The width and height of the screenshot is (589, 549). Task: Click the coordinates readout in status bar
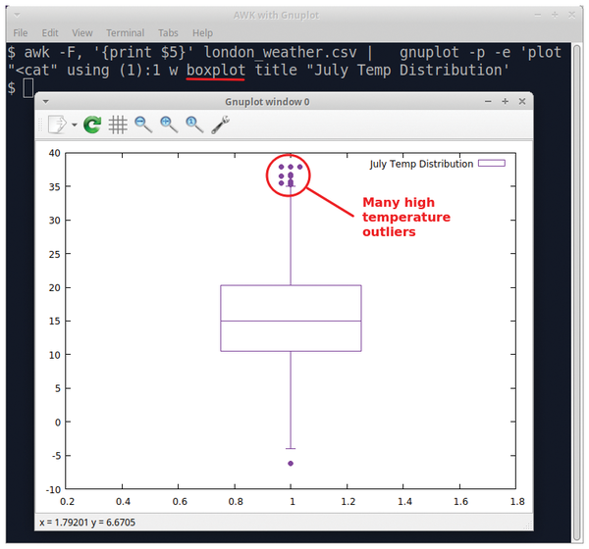coord(87,523)
